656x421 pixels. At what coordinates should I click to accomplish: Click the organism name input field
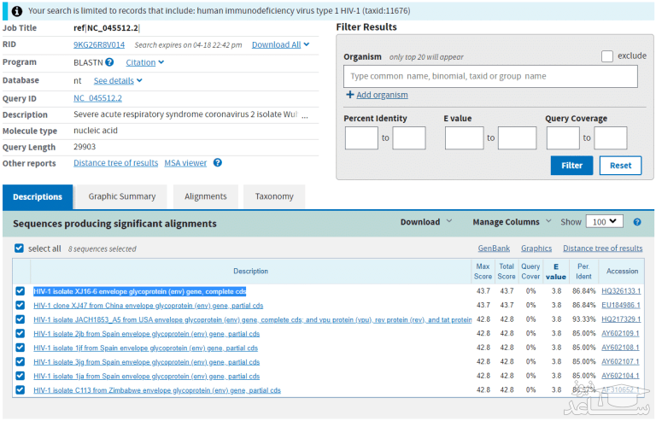pos(490,76)
